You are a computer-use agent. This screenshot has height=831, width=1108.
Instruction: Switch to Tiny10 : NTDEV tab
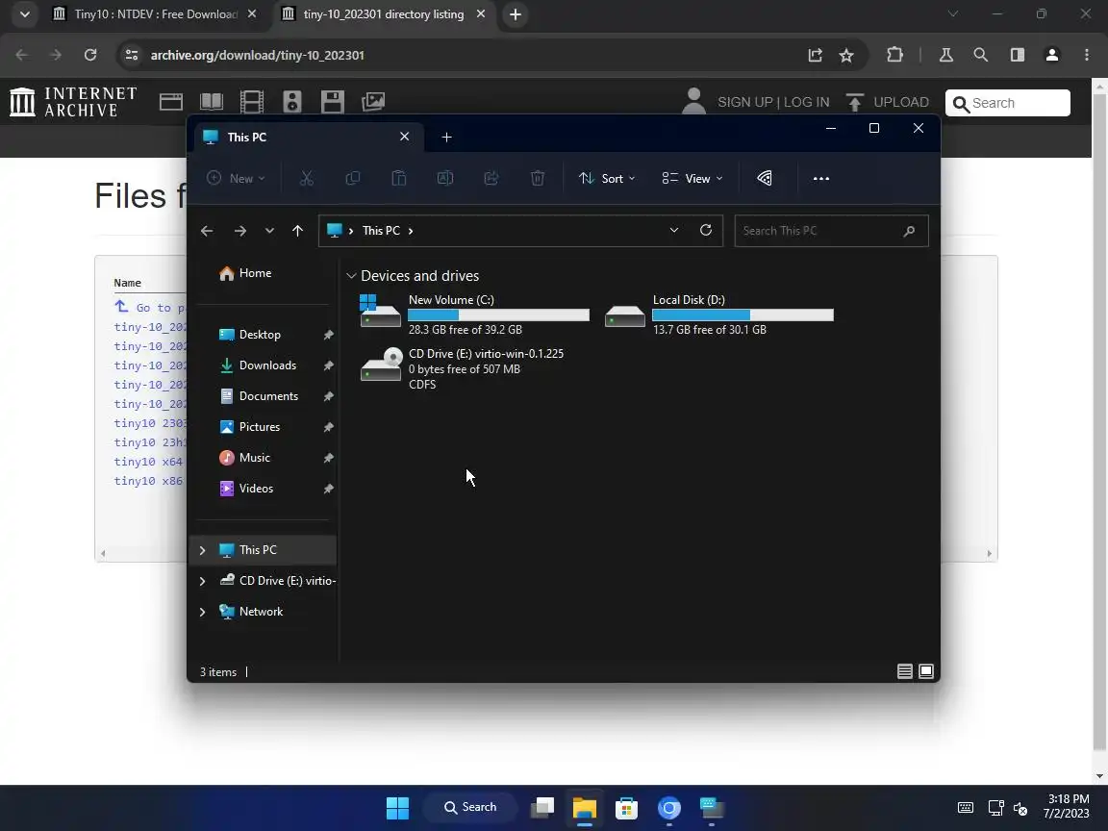coord(154,14)
